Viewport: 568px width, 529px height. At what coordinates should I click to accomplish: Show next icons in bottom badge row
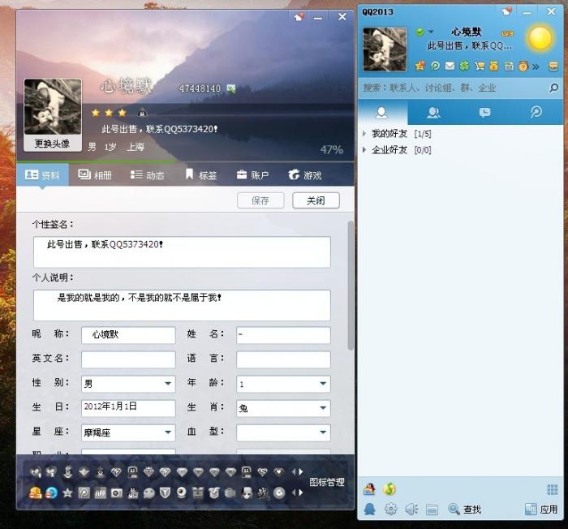pos(301,492)
